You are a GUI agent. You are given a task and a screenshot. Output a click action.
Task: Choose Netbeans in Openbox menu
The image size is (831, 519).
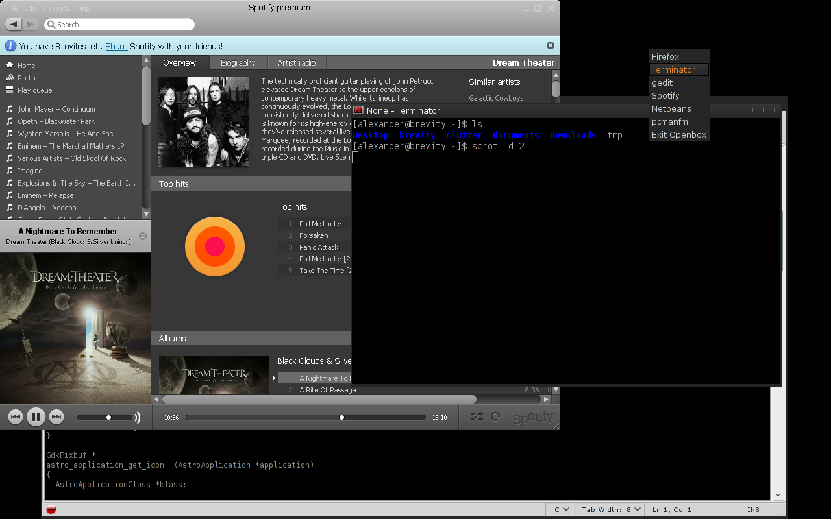[x=678, y=108]
